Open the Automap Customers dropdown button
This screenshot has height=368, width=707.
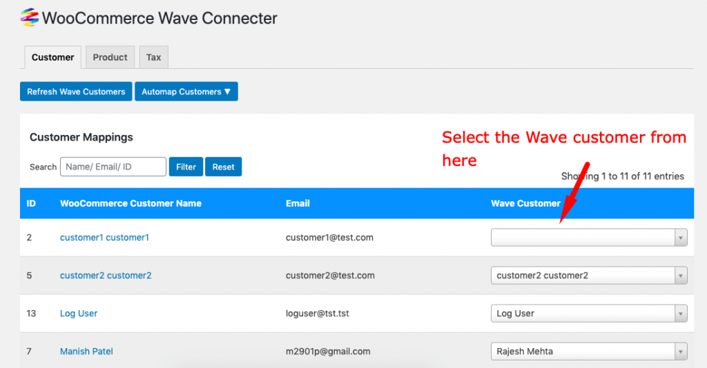186,92
